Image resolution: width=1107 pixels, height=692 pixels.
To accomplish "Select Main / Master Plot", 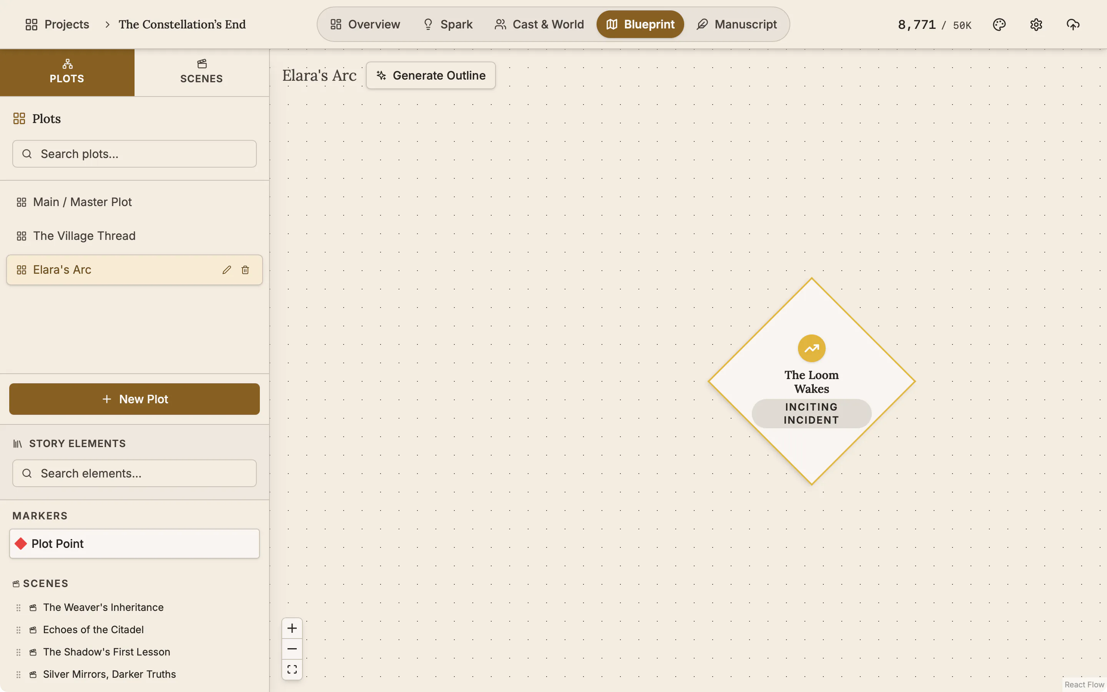I will pos(135,202).
